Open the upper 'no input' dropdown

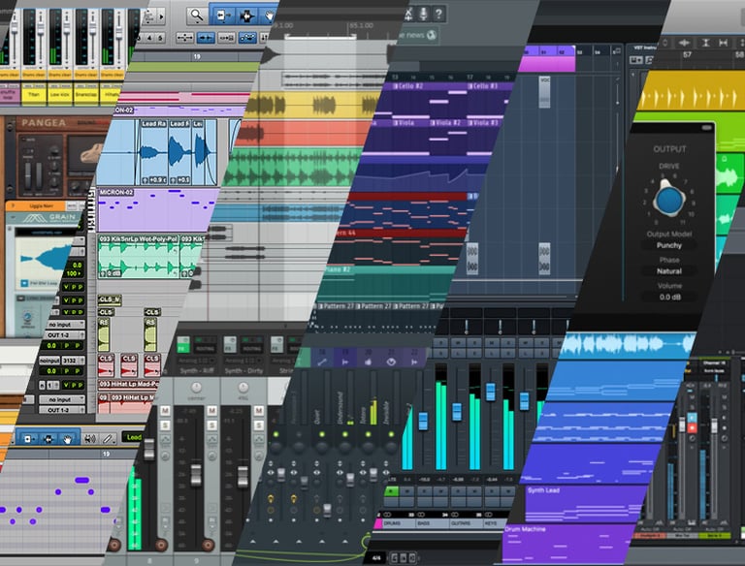(x=65, y=325)
